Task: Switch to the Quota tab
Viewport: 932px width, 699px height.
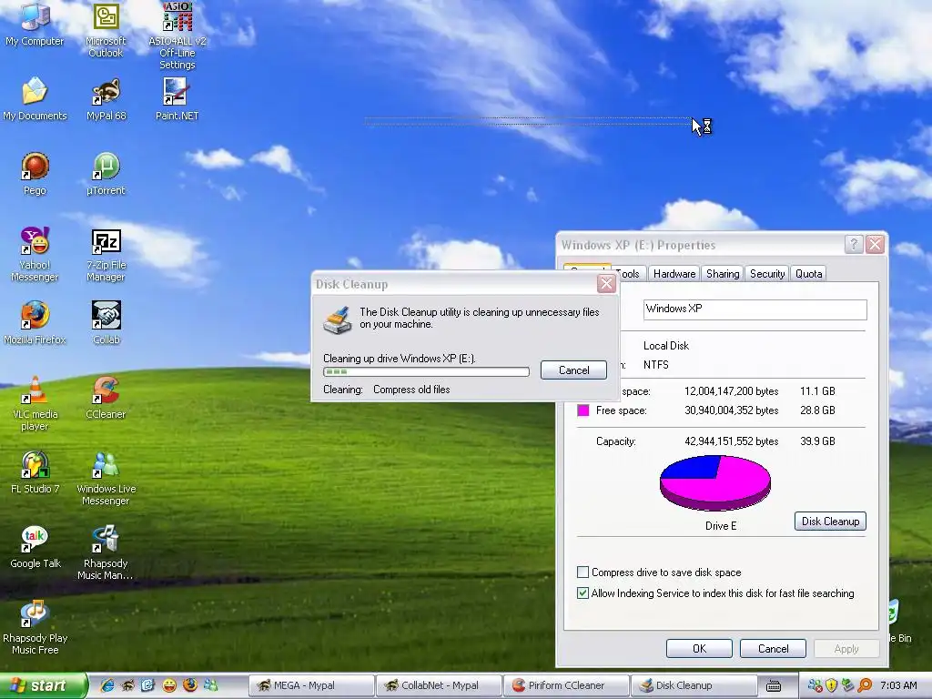Action: point(808,273)
